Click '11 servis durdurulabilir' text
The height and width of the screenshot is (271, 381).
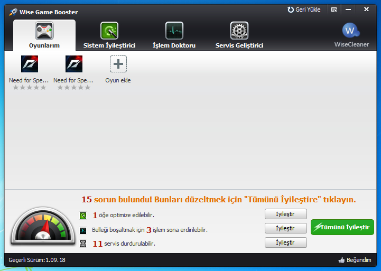click(x=124, y=244)
